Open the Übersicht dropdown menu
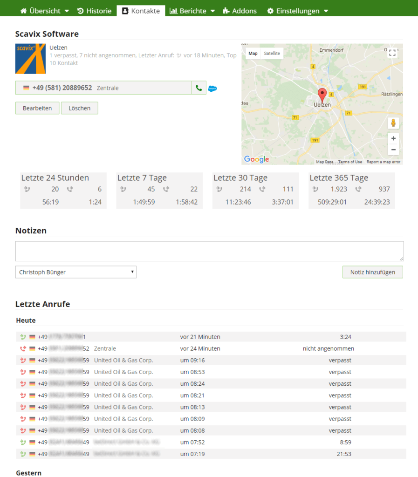 pos(45,11)
